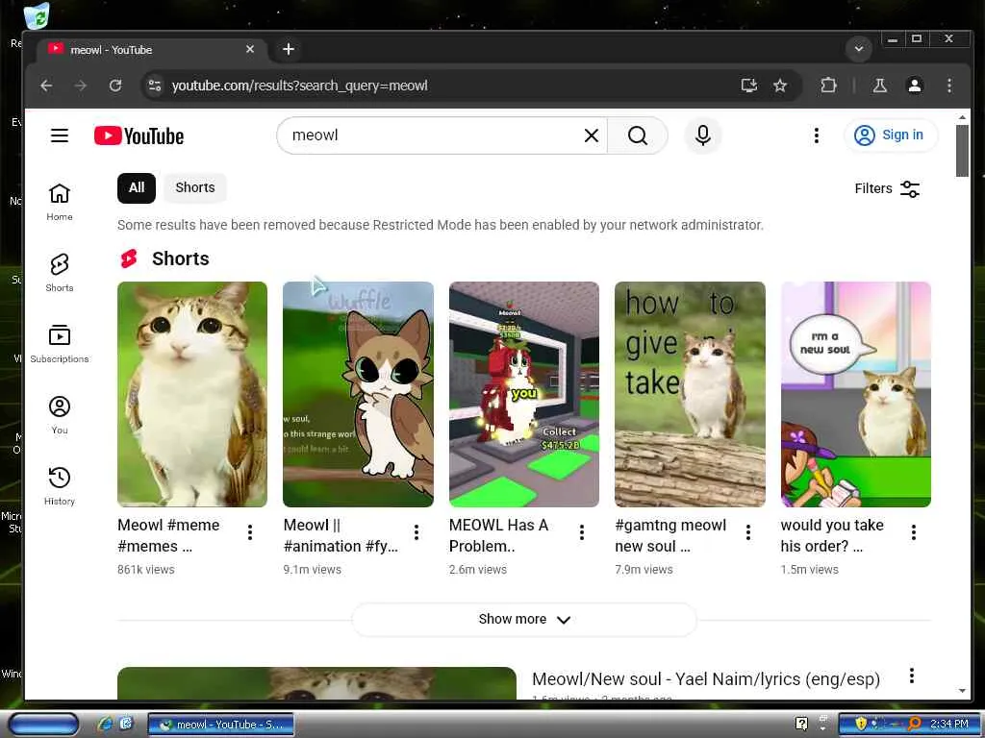Open the Meowl animation short thumbnail
This screenshot has width=985, height=738.
(x=358, y=394)
